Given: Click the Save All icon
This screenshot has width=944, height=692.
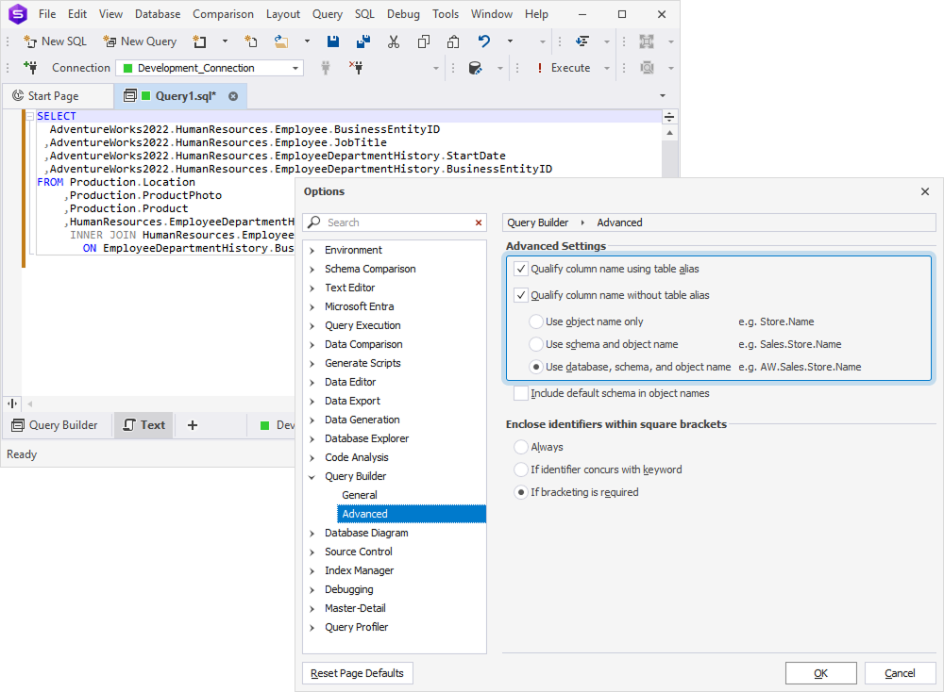Looking at the screenshot, I should coord(363,41).
